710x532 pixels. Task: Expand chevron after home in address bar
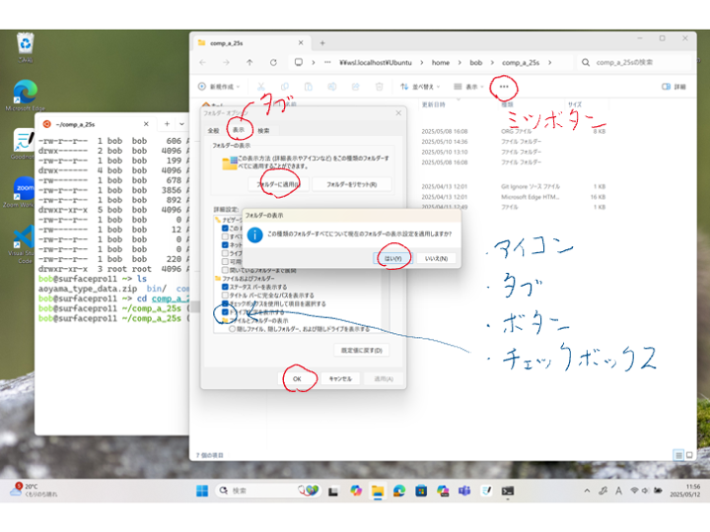click(x=460, y=62)
